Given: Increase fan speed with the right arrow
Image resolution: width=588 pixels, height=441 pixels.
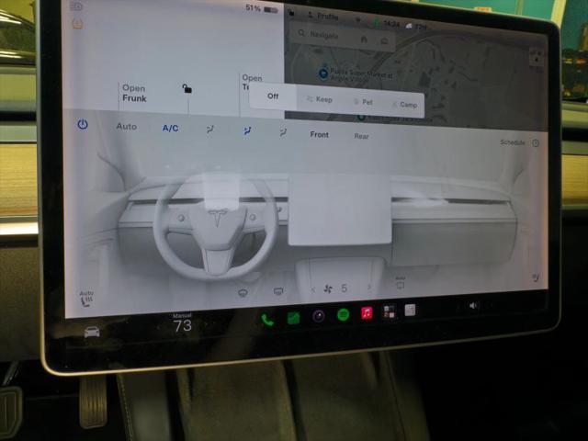Looking at the screenshot, I should click(x=369, y=288).
